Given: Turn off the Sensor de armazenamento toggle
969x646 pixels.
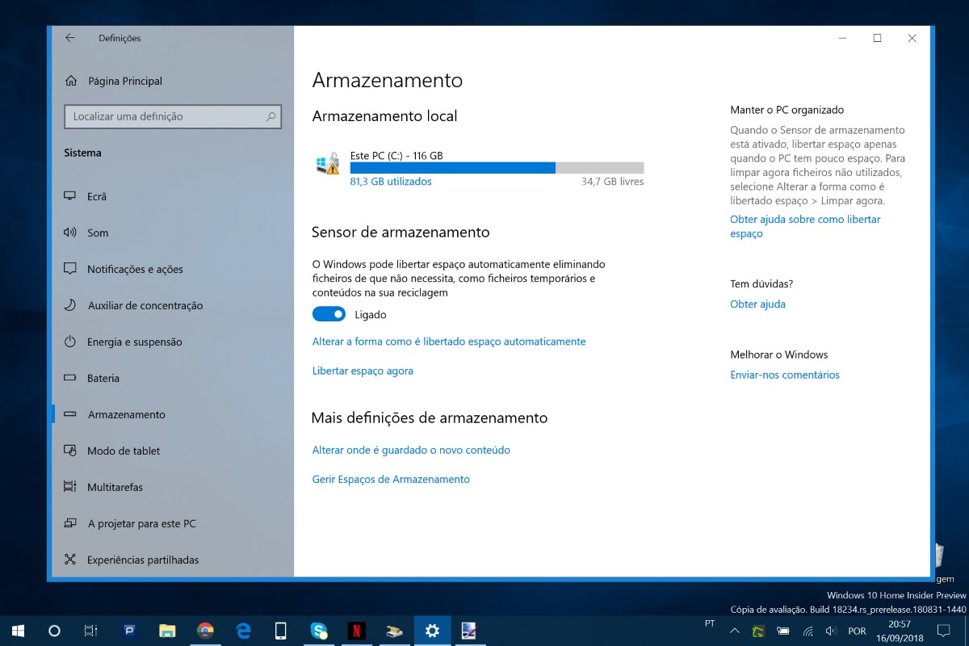Looking at the screenshot, I should click(x=329, y=313).
